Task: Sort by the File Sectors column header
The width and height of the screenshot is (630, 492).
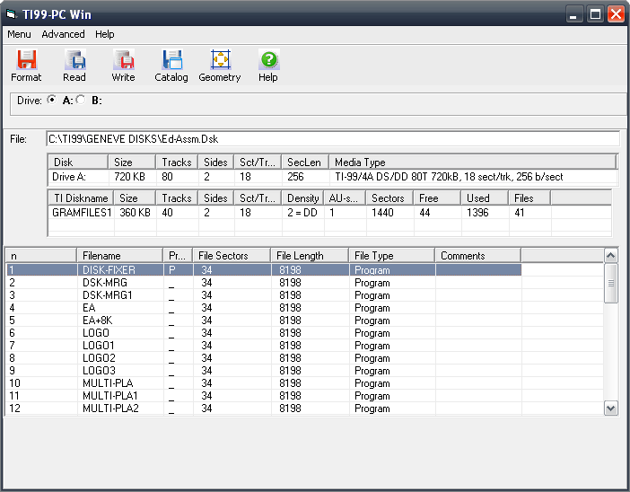Action: 232,256
